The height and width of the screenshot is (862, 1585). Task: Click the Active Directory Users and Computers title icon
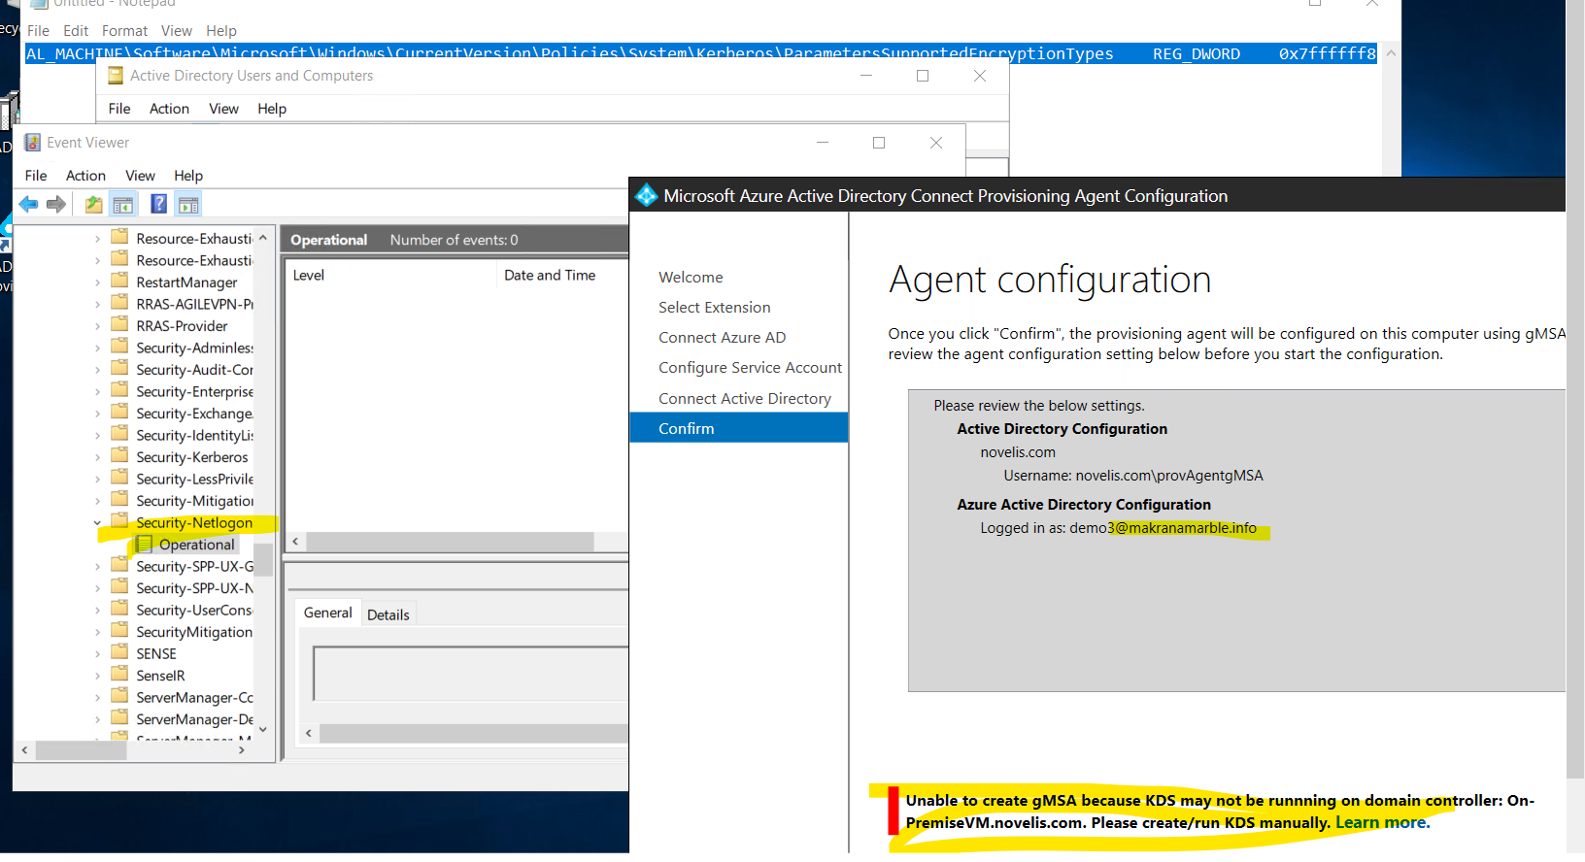116,75
